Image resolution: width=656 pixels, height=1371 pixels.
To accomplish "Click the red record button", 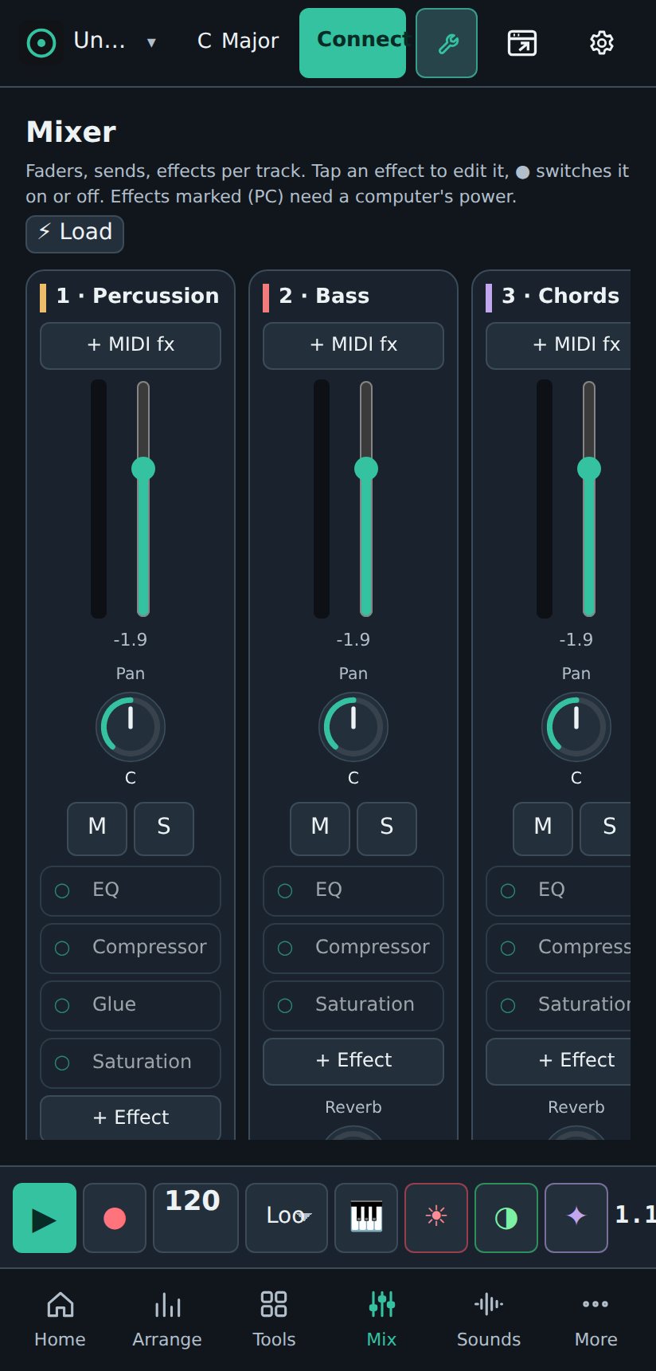I will [115, 1218].
